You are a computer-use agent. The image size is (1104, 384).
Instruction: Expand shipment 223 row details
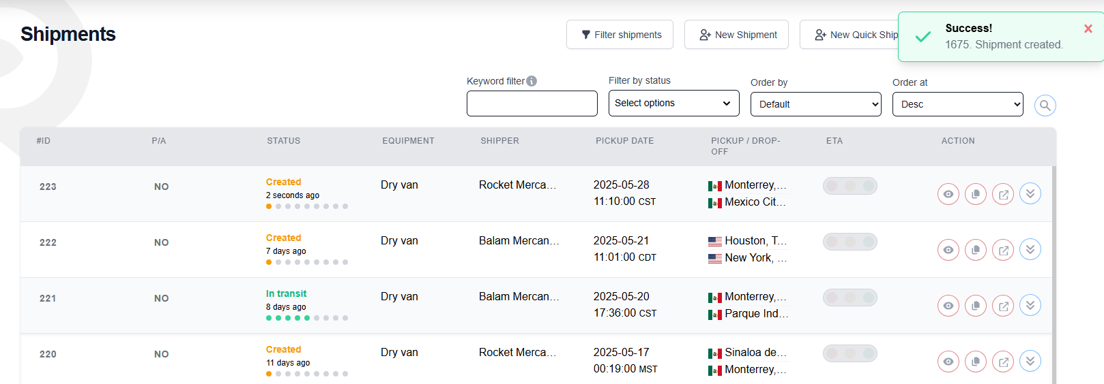(1030, 194)
